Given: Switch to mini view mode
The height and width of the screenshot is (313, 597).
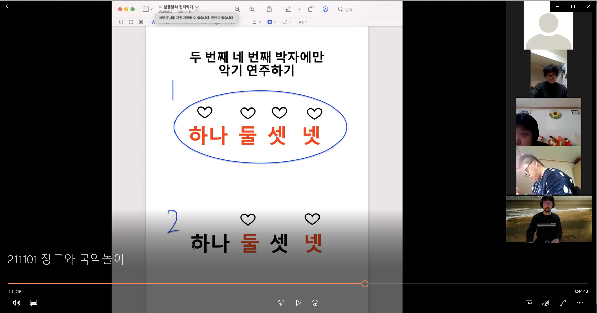Looking at the screenshot, I should click(529, 303).
